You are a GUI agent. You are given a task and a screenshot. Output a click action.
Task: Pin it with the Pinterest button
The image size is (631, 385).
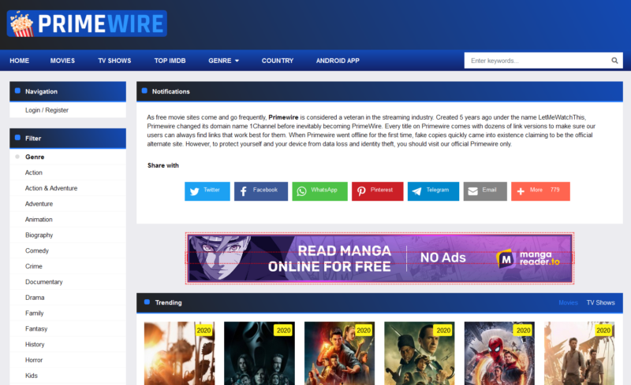pyautogui.click(x=378, y=191)
